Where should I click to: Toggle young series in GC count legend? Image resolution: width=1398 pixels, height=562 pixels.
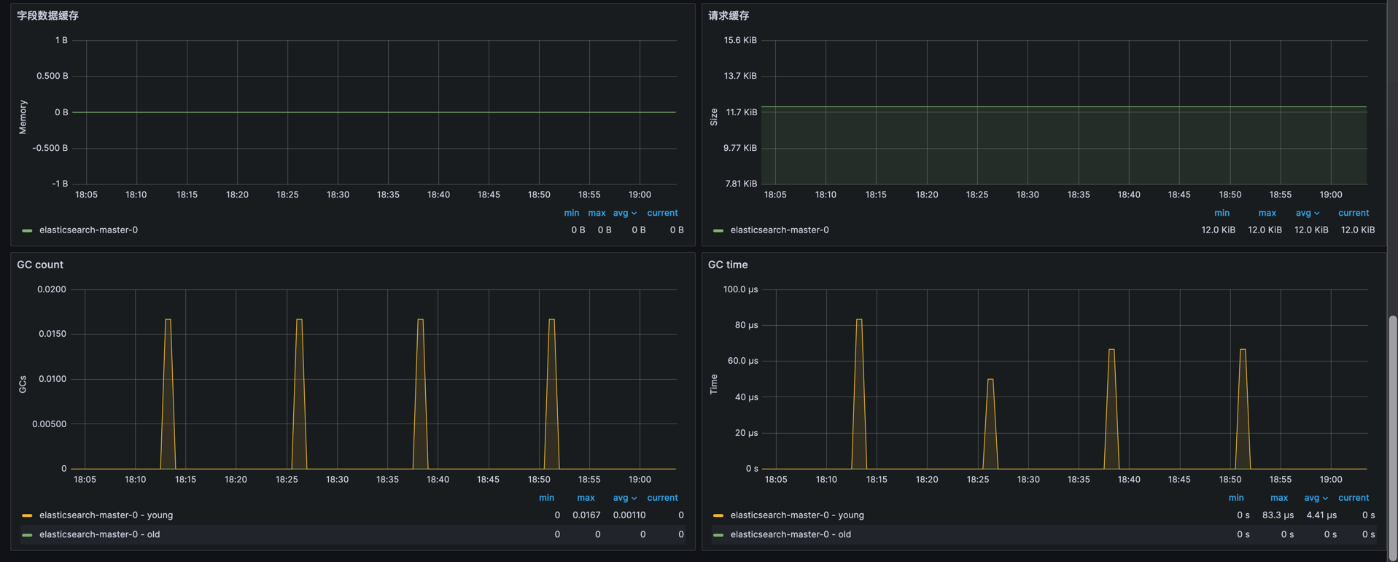(x=106, y=515)
